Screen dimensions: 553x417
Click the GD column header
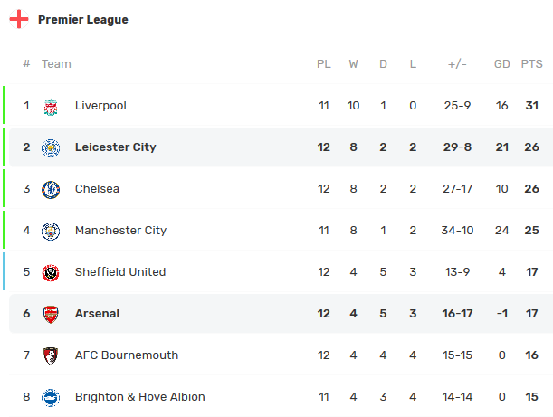501,64
